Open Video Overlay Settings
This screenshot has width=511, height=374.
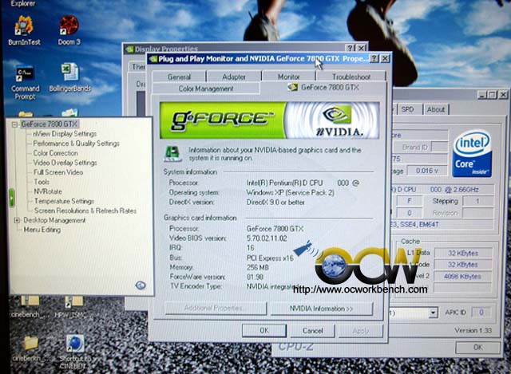[x=65, y=163]
